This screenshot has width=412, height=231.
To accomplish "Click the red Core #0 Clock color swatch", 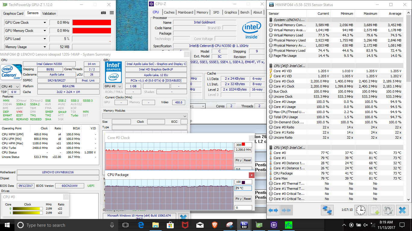I will pos(243,144).
